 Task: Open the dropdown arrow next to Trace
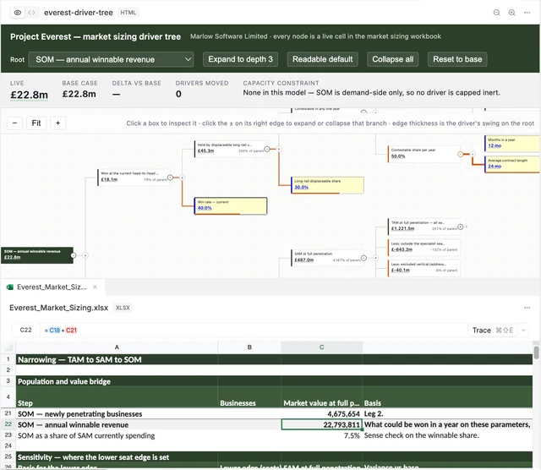point(523,331)
